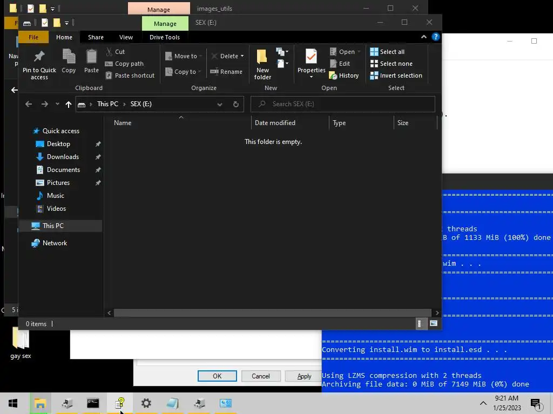Viewport: 553px width, 414px height.
Task: Click the horizontal scrollbar right arrow
Action: 437,313
